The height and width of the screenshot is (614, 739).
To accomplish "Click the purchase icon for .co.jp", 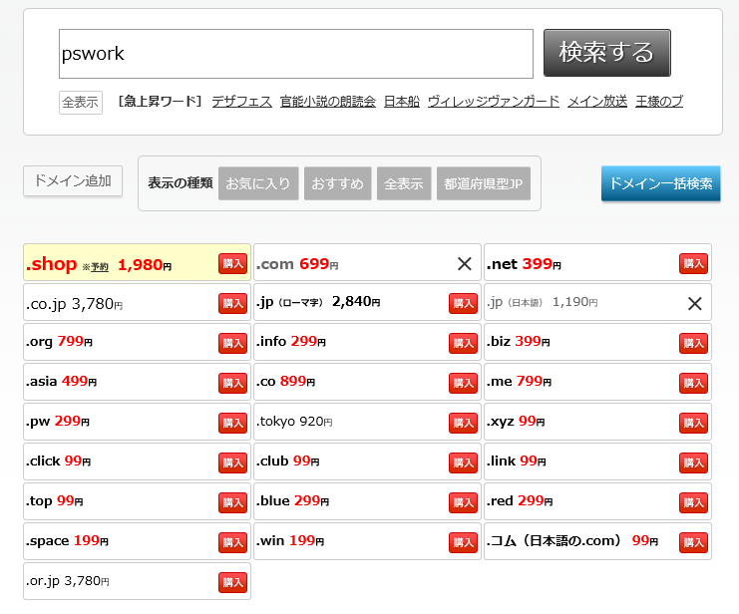I will [x=232, y=303].
